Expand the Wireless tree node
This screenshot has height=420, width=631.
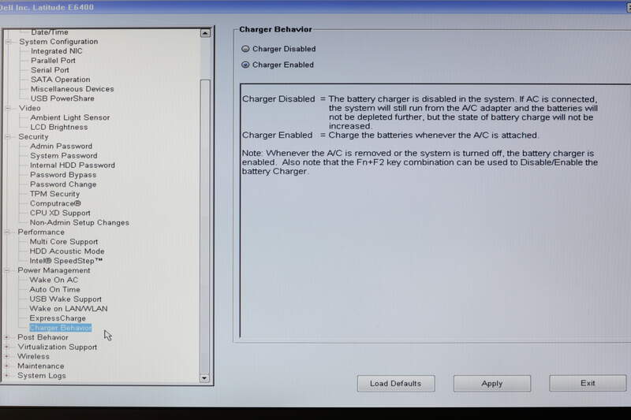tap(7, 356)
